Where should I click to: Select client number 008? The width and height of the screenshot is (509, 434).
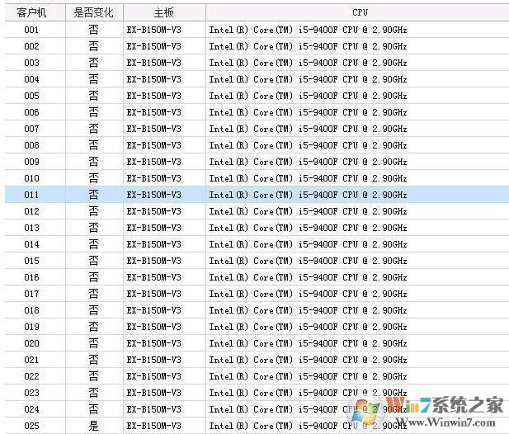(31, 145)
